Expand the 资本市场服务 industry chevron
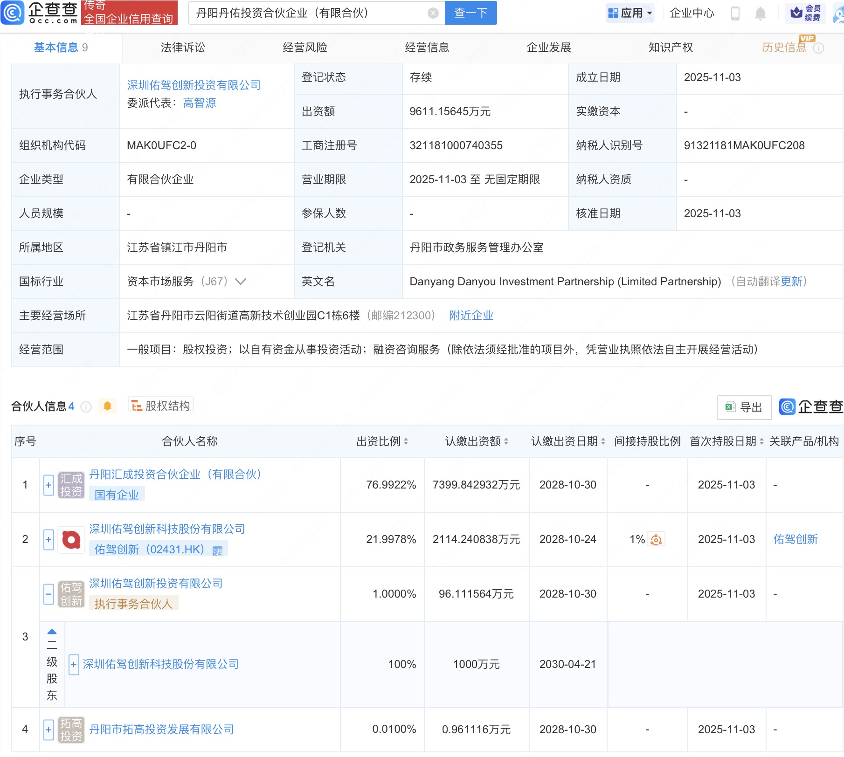This screenshot has width=844, height=757. pyautogui.click(x=240, y=282)
